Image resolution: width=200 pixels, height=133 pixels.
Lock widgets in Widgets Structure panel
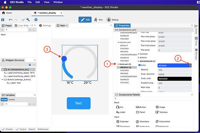coord(30,65)
